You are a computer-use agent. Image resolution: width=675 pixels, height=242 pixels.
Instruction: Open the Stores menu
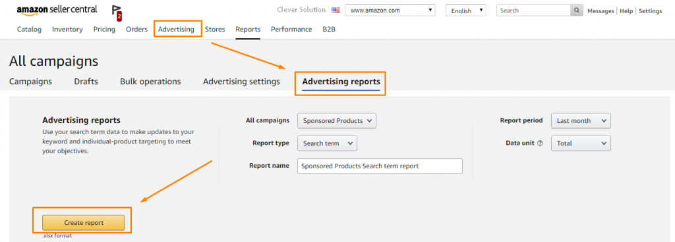coord(215,29)
